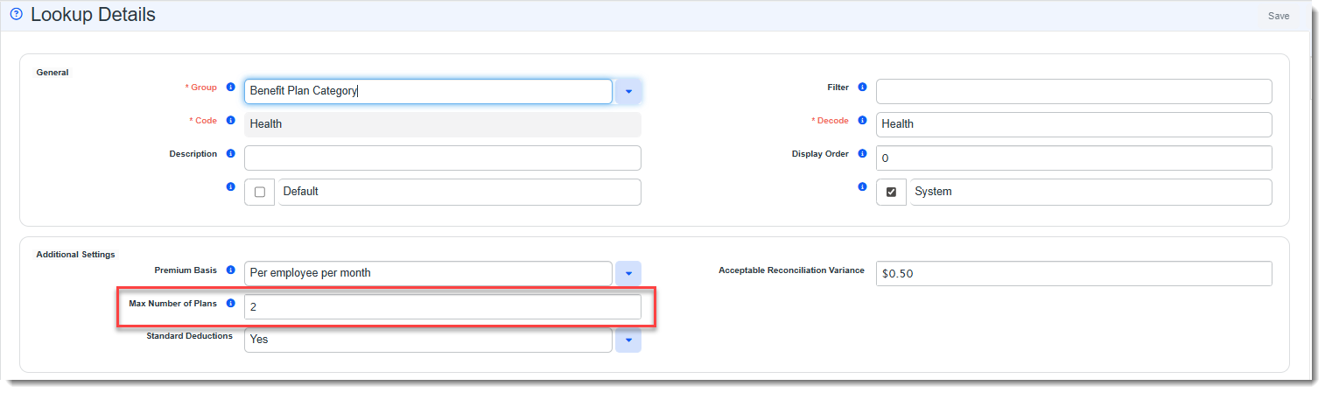
Task: Click the Display Order input field
Action: click(x=1073, y=158)
